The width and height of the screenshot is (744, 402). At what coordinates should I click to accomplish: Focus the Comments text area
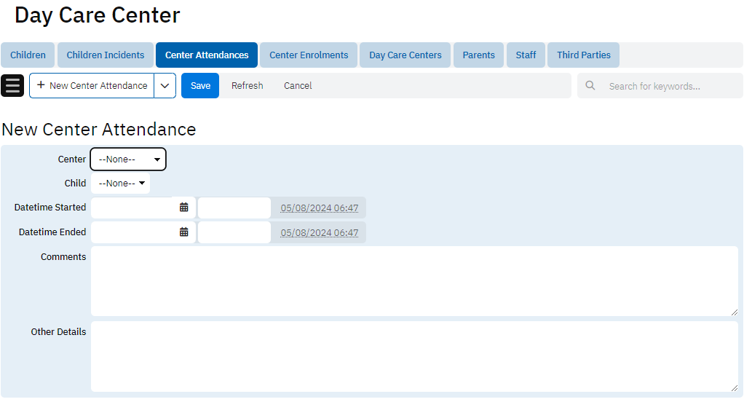coord(413,280)
